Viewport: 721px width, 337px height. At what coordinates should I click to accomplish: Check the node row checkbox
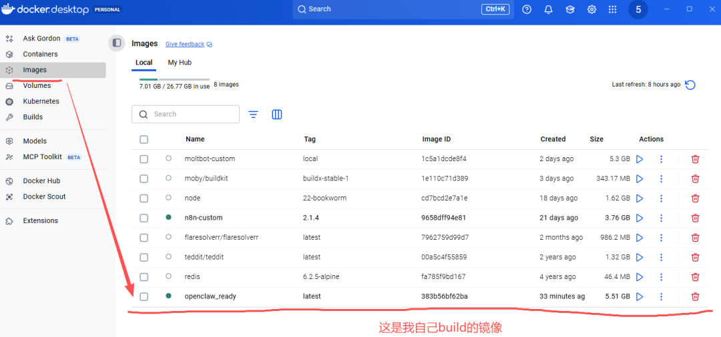coord(144,198)
